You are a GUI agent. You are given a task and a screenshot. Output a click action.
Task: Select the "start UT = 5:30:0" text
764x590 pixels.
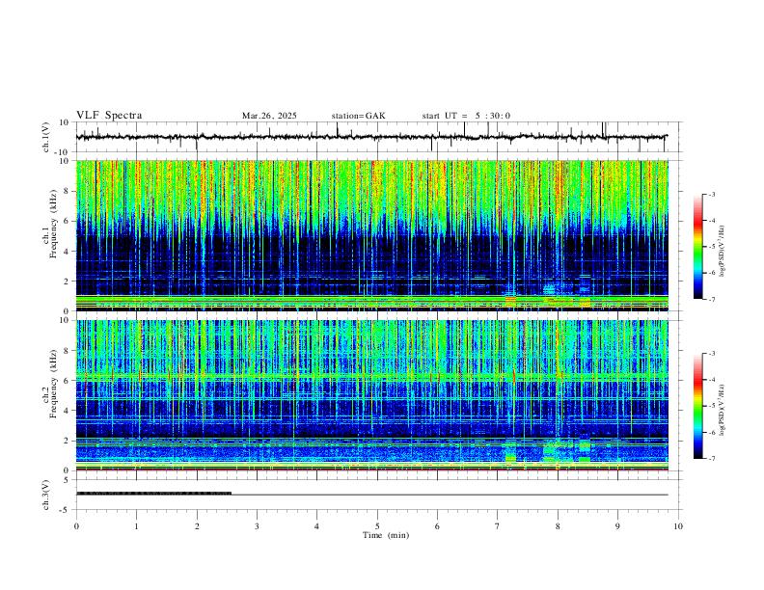click(x=466, y=116)
